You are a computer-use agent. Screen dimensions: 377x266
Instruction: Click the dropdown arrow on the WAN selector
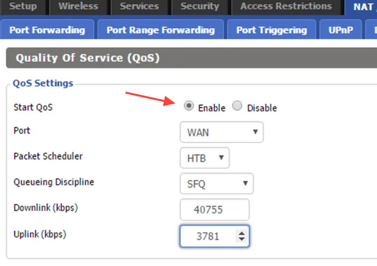coord(255,132)
